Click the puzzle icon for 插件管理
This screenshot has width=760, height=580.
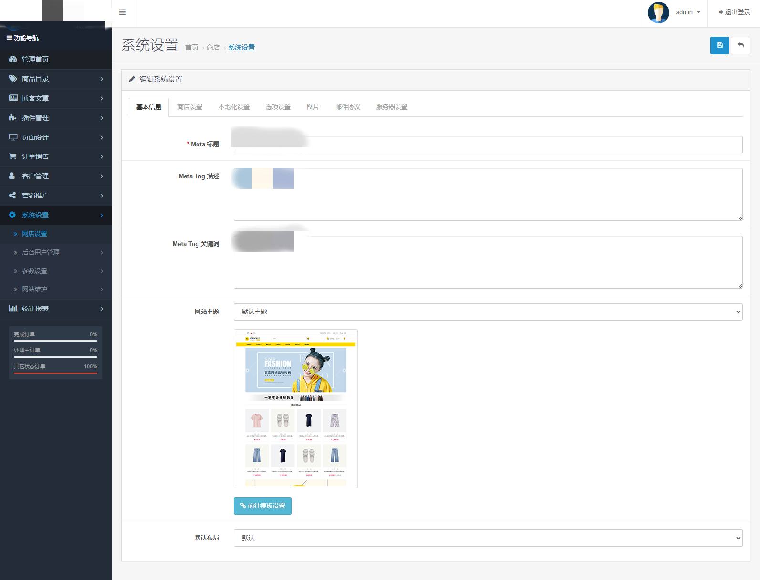point(13,118)
